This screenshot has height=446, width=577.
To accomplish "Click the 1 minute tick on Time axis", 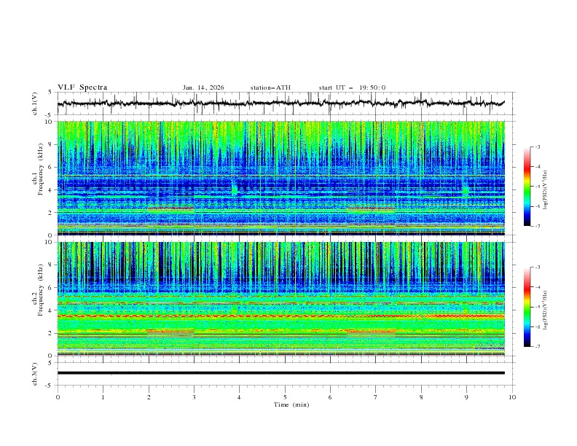I will click(x=103, y=396).
